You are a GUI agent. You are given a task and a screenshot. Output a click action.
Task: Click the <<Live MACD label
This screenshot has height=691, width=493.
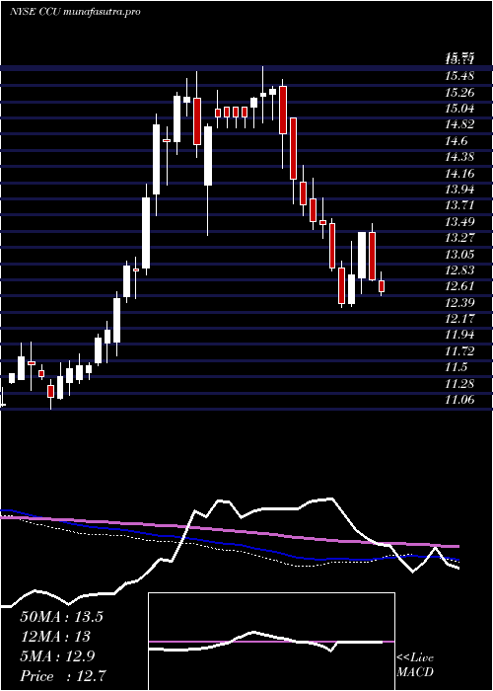(415, 665)
